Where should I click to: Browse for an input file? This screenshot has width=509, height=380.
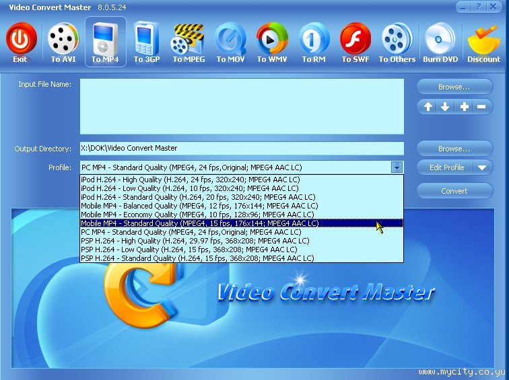[x=454, y=87]
